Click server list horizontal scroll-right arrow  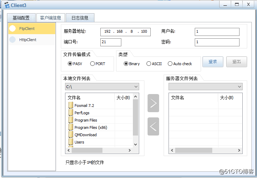click(x=239, y=150)
